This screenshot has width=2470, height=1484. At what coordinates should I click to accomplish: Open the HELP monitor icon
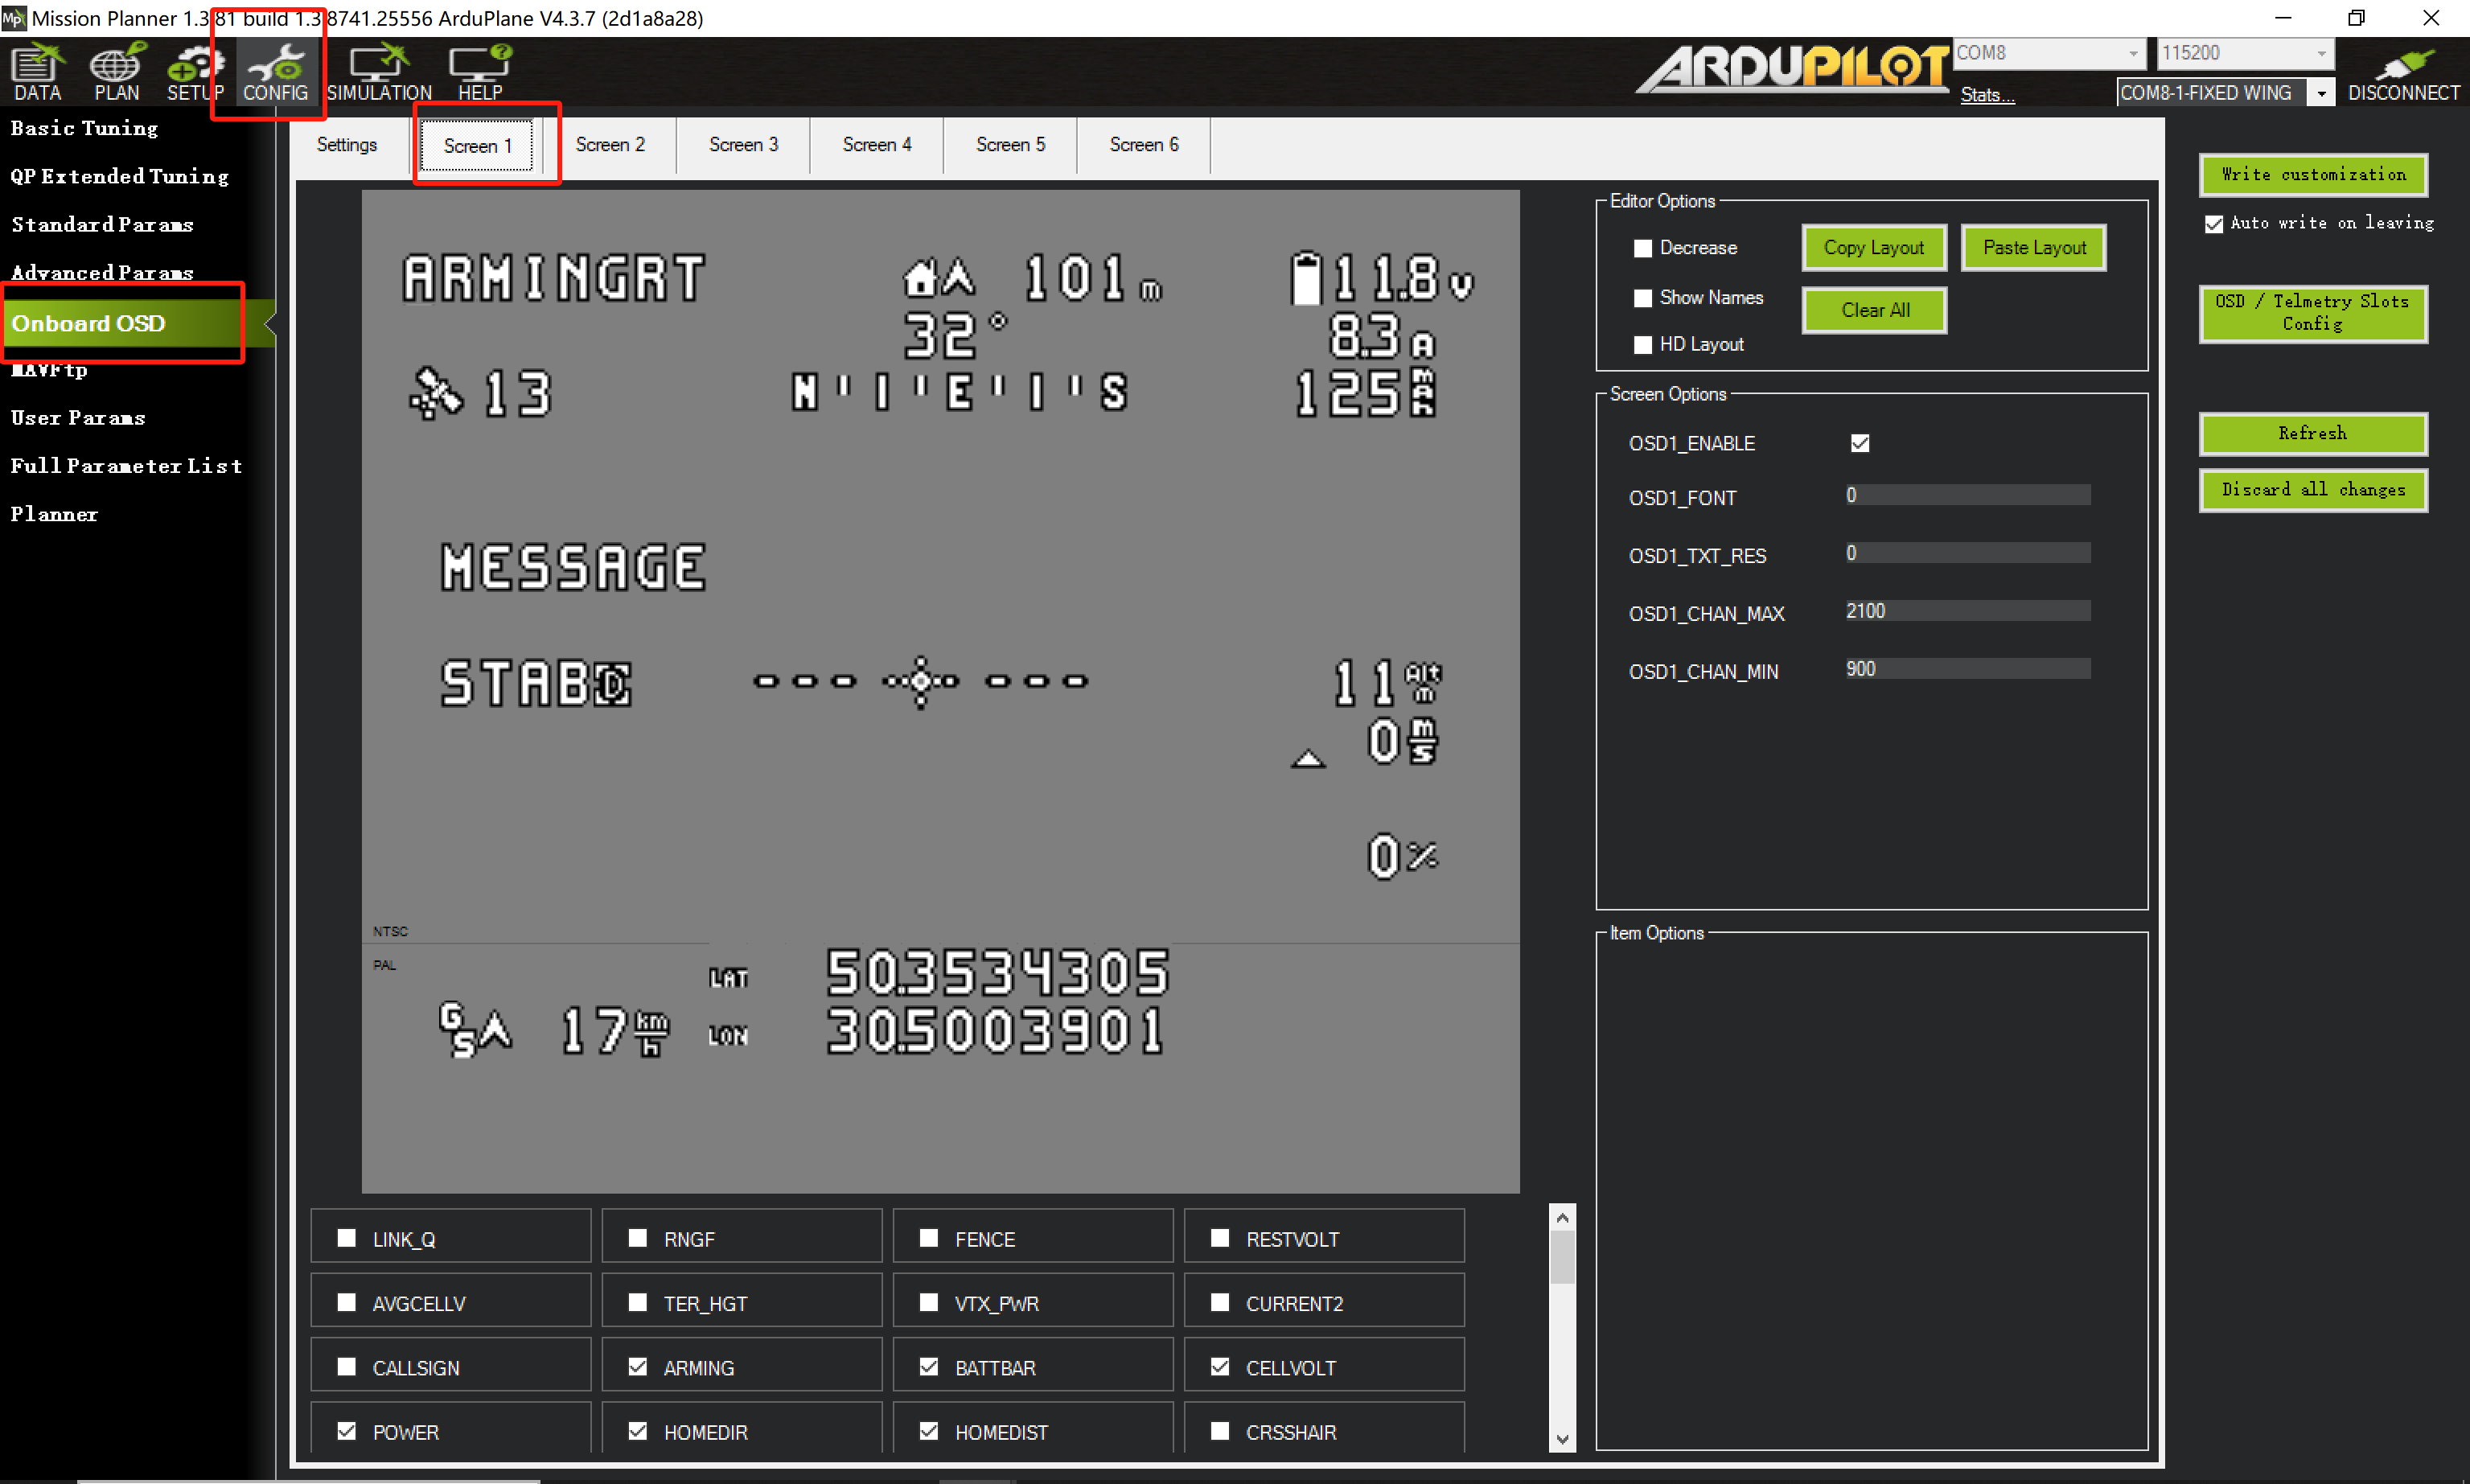pos(480,72)
